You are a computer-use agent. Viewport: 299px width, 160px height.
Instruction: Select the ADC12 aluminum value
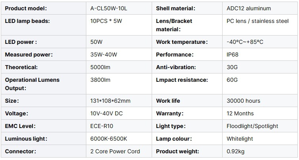tap(248, 8)
